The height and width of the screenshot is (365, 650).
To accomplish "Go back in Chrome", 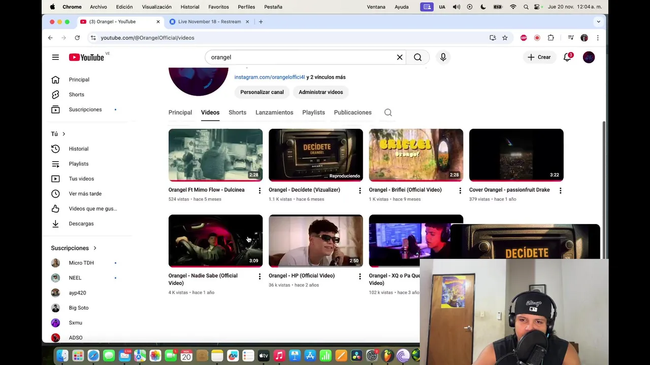I will pos(50,38).
